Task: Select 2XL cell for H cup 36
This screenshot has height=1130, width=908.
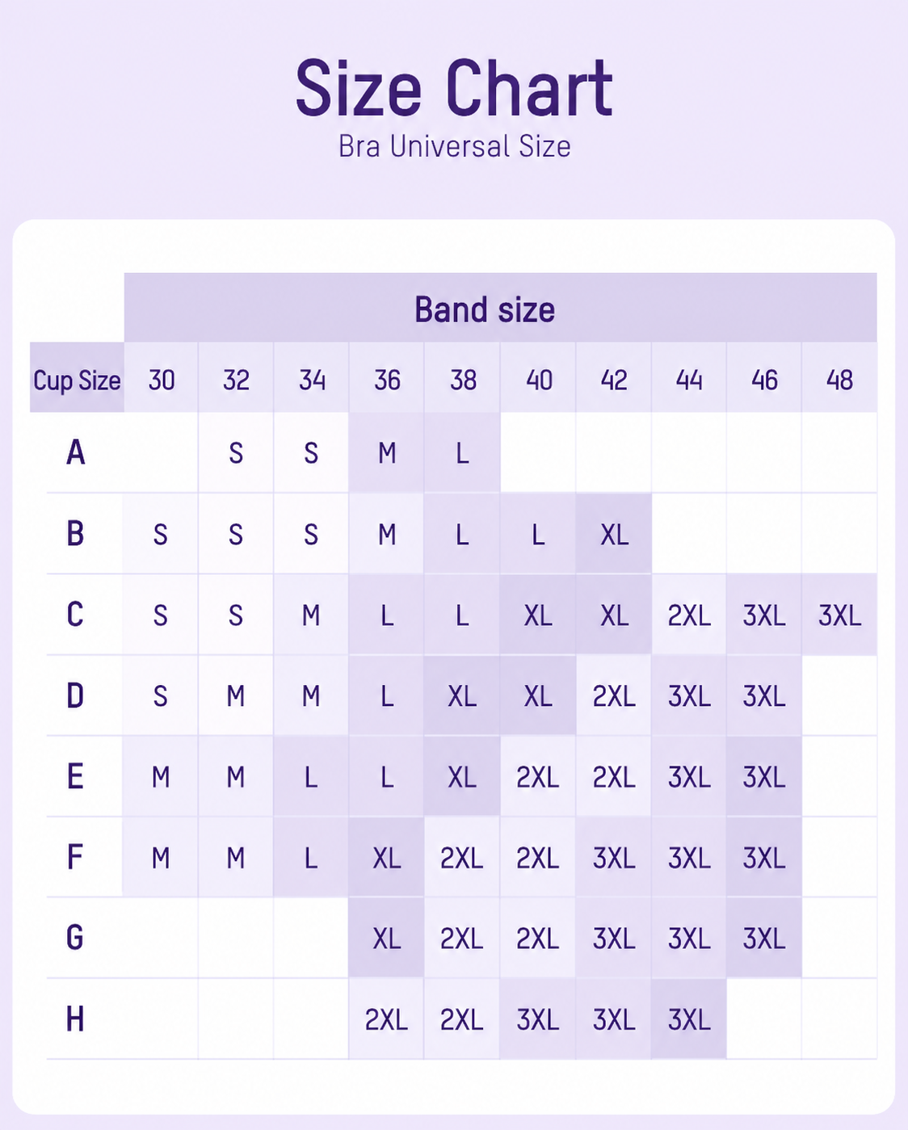Action: 386,1019
